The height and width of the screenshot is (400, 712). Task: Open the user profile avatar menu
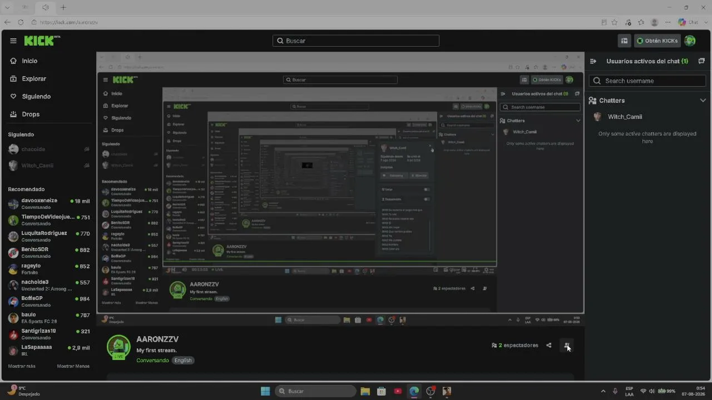690,41
